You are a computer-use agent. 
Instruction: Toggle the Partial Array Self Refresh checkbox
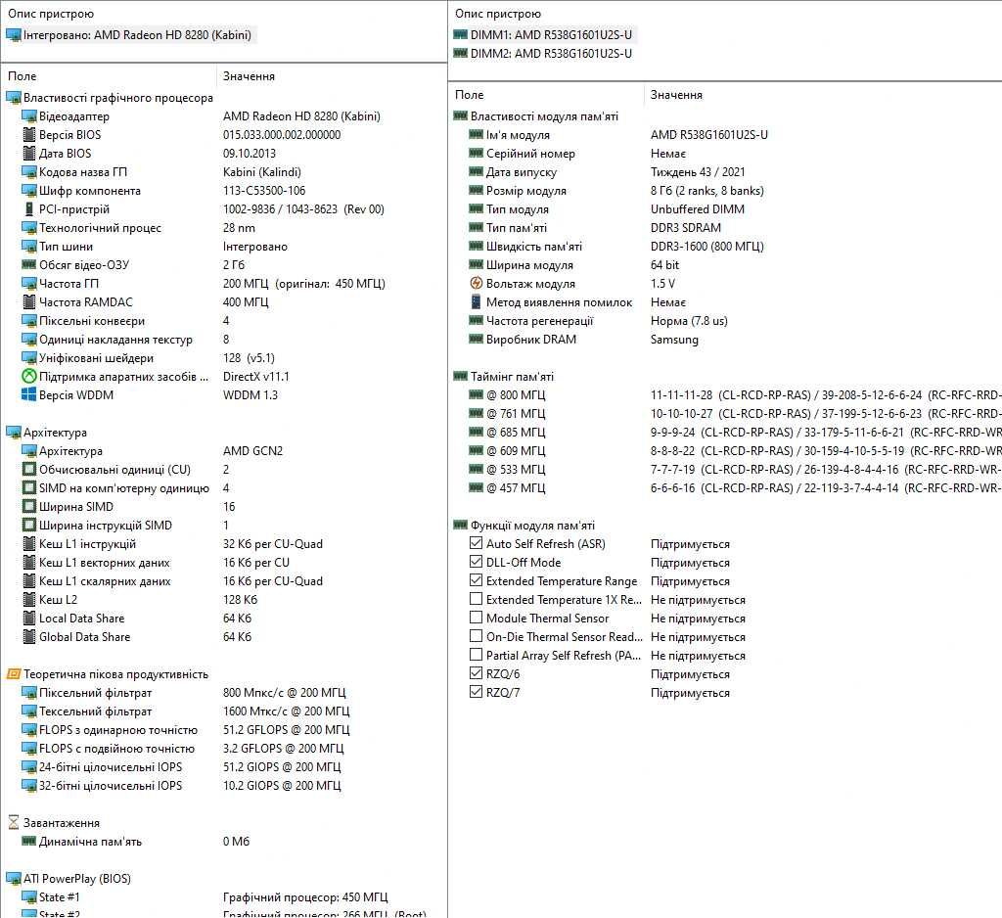(476, 654)
